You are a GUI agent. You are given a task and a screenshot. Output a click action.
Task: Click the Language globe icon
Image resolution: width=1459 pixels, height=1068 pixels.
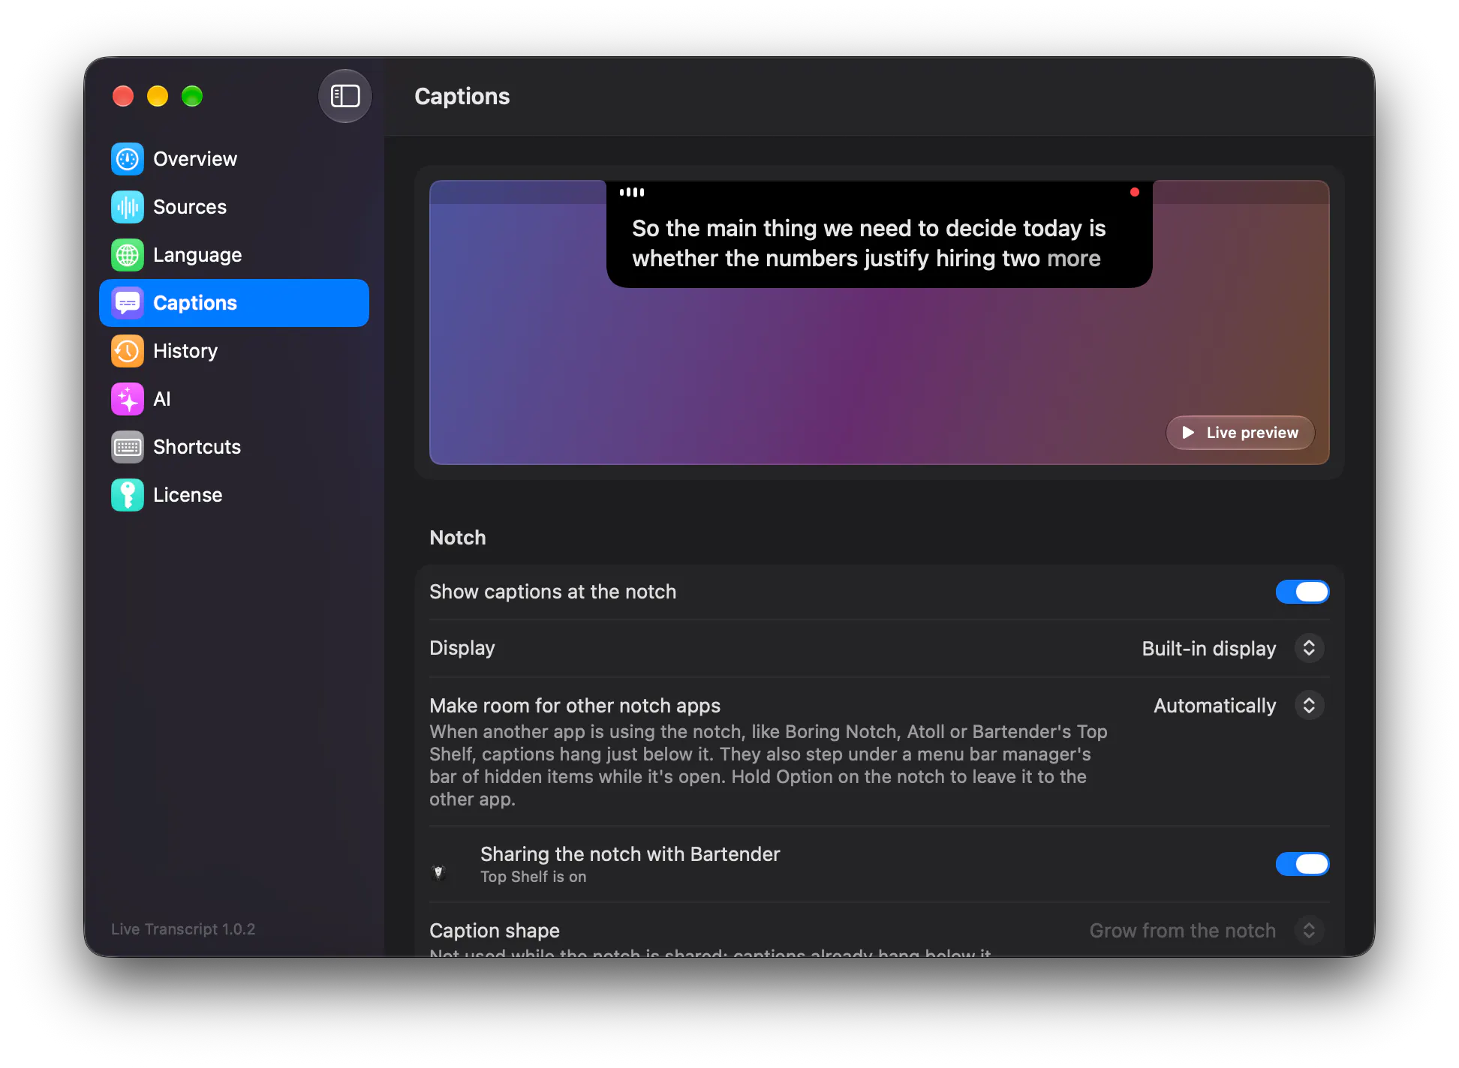point(127,255)
